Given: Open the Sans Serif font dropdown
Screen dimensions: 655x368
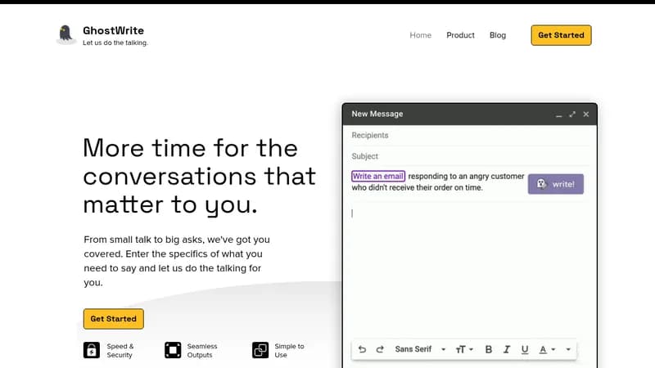Looking at the screenshot, I should click(x=420, y=349).
